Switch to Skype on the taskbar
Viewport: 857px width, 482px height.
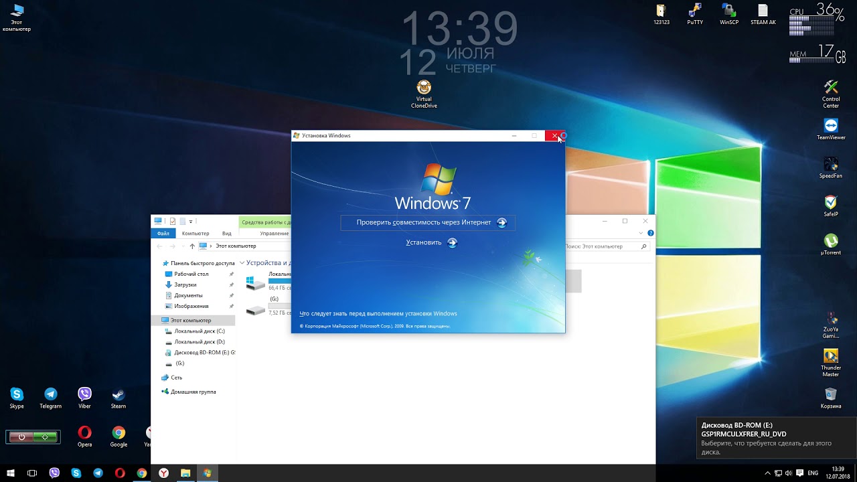coord(76,473)
